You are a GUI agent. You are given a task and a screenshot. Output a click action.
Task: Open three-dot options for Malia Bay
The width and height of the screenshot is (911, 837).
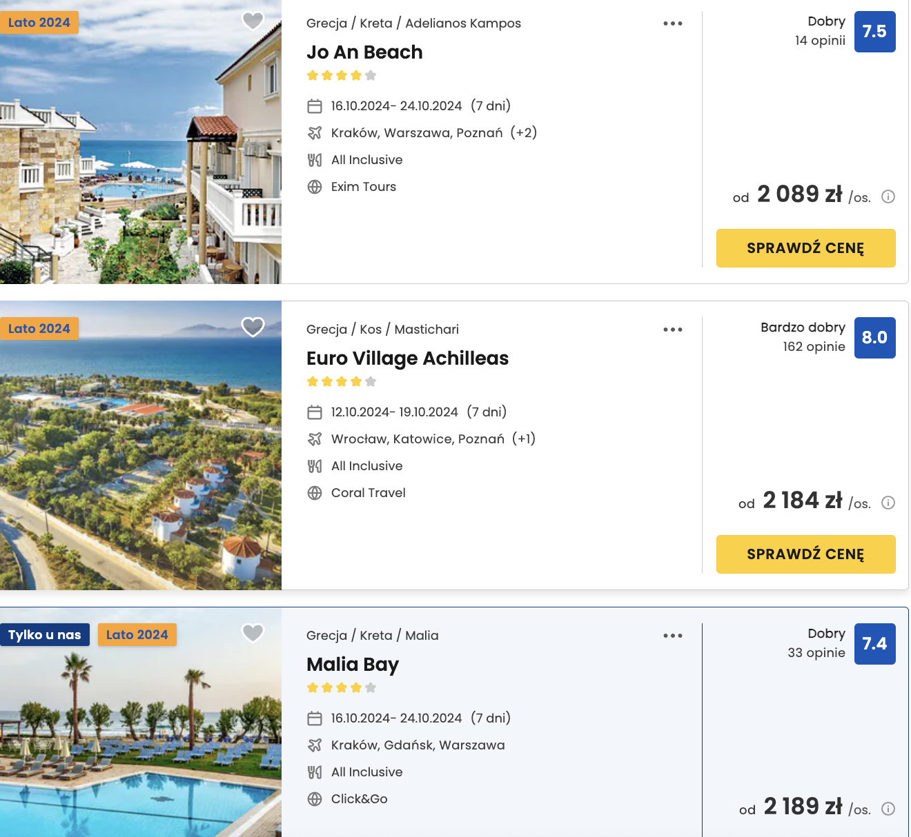(673, 636)
